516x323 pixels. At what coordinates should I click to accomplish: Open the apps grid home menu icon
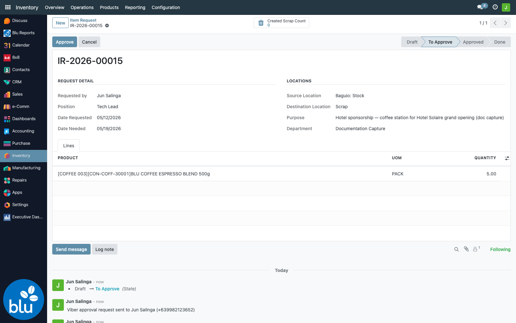[8, 7]
